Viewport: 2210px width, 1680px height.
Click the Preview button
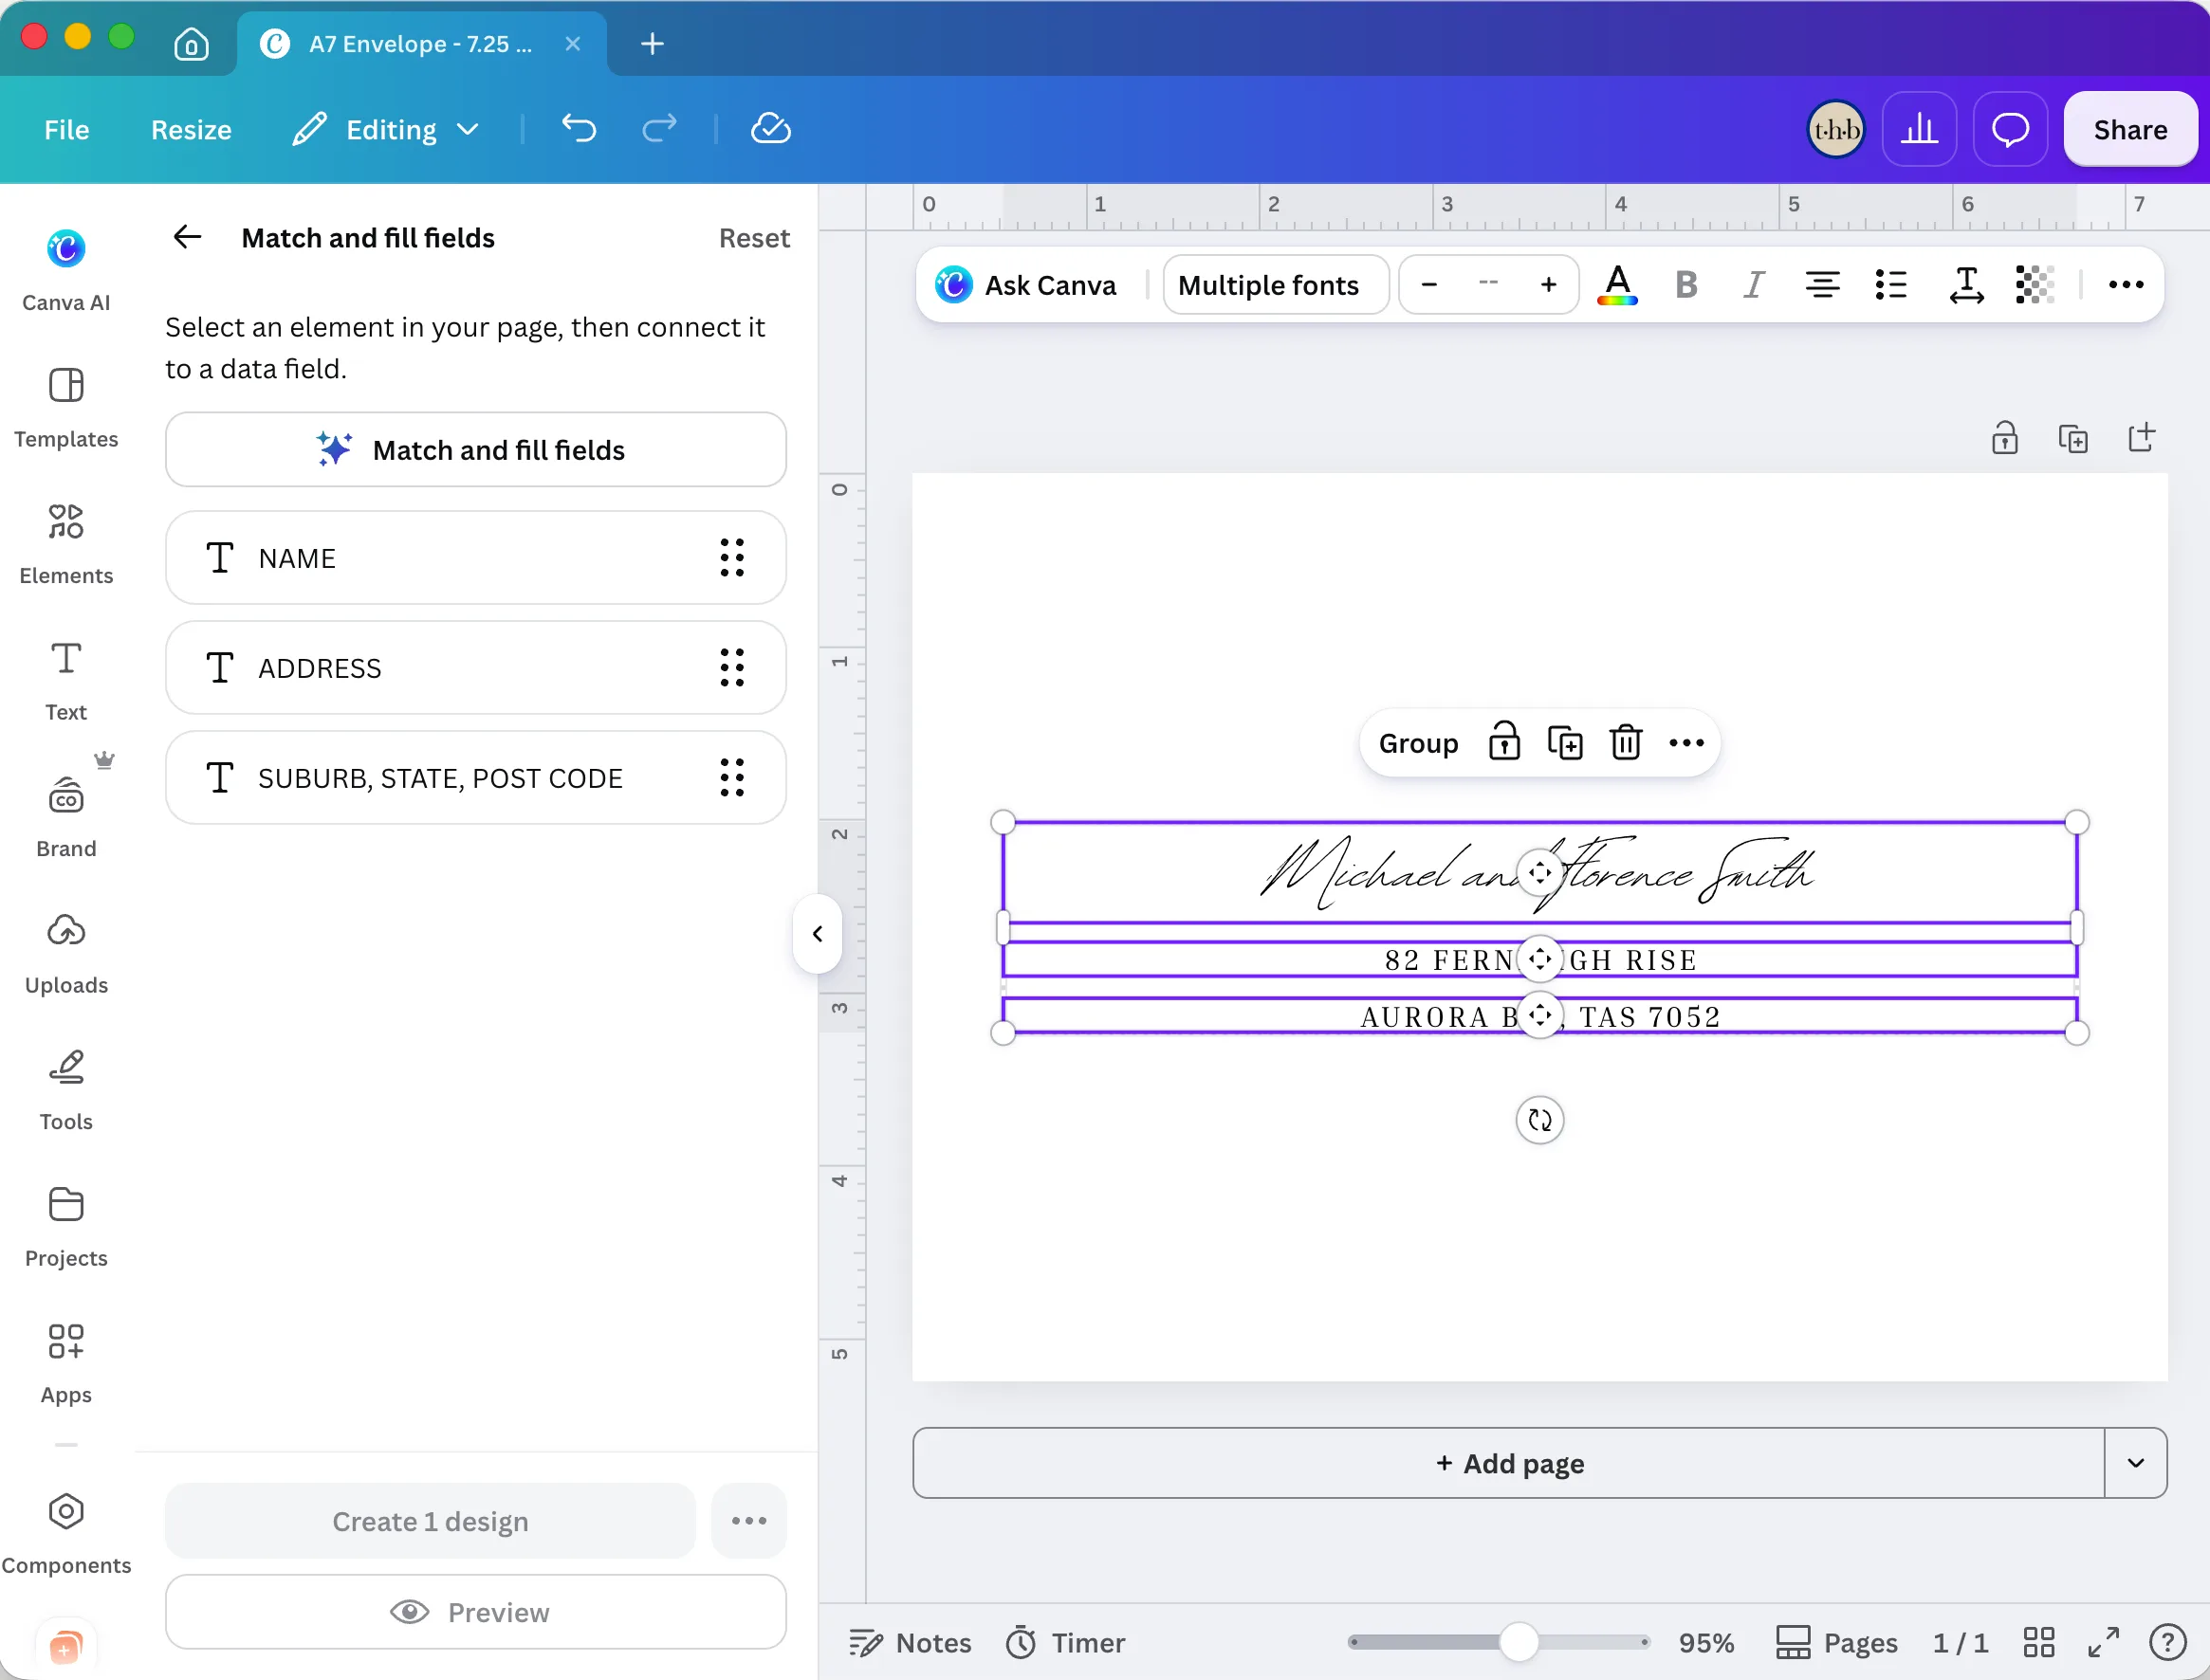coord(475,1612)
